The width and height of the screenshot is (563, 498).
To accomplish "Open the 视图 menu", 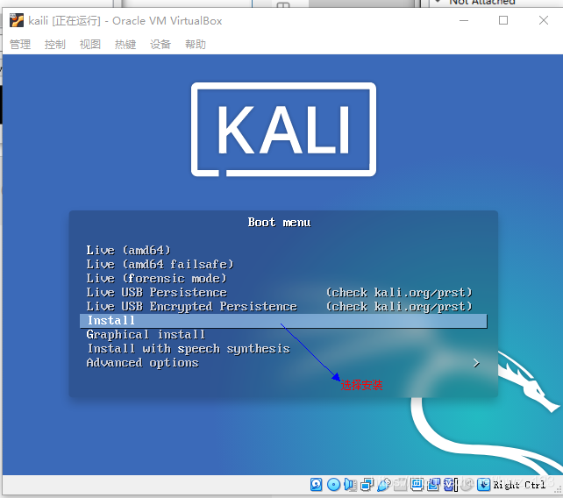I will click(90, 44).
